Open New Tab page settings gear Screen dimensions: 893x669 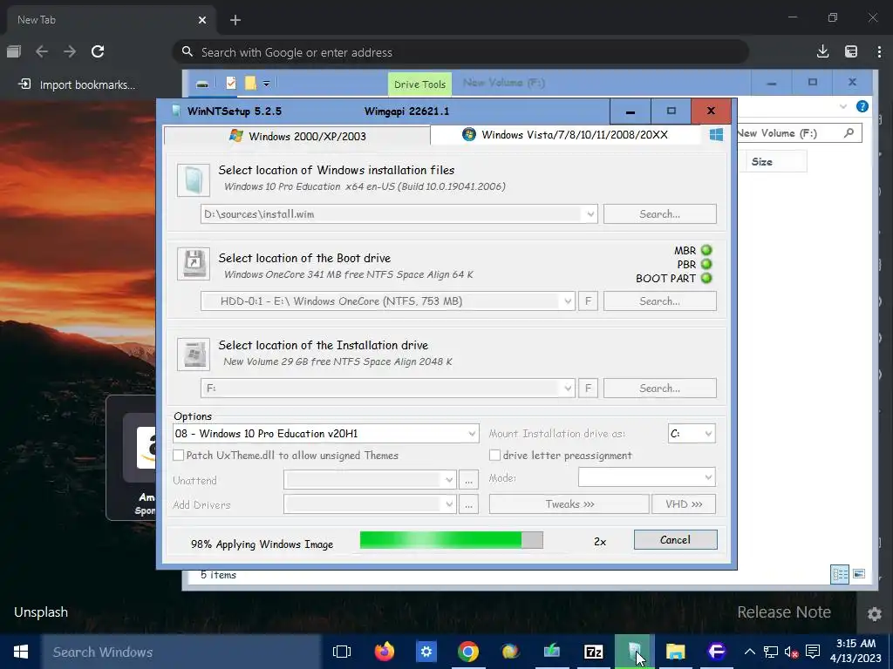tap(874, 614)
